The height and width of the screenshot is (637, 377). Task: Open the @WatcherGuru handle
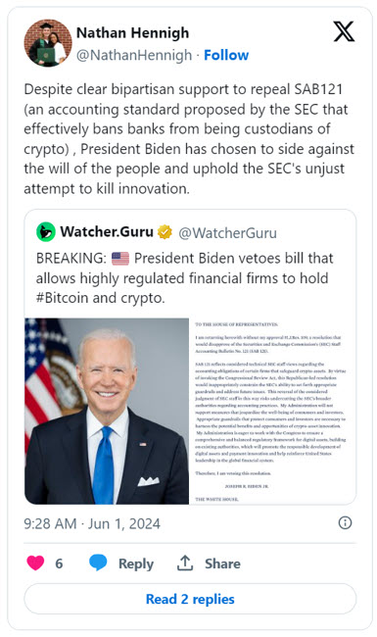[227, 233]
